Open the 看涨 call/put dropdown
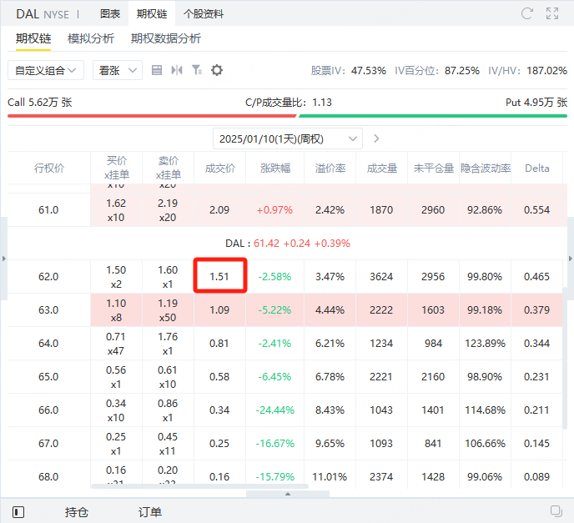This screenshot has height=523, width=574. (x=118, y=70)
